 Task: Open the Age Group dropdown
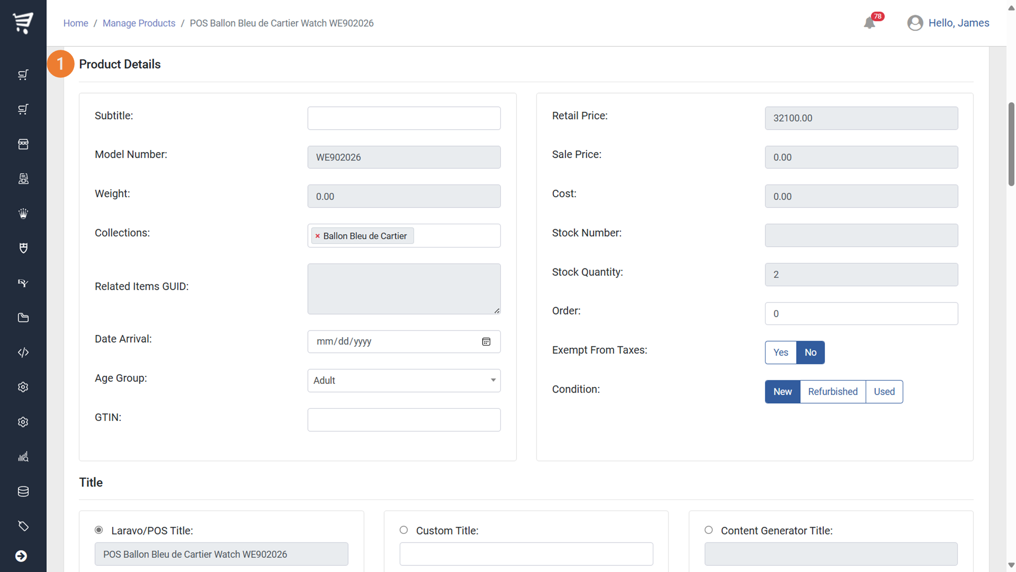[404, 380]
